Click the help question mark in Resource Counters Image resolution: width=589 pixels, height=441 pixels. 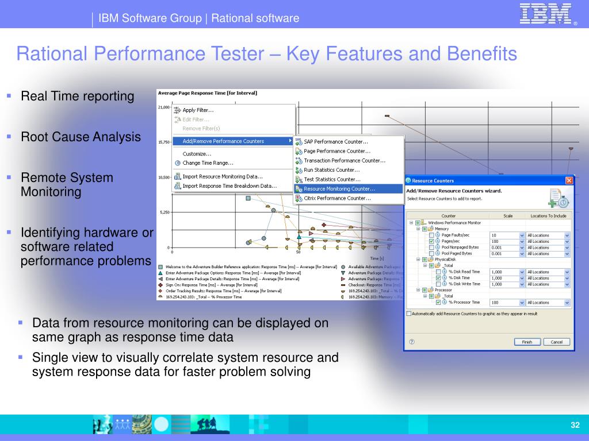tap(412, 342)
